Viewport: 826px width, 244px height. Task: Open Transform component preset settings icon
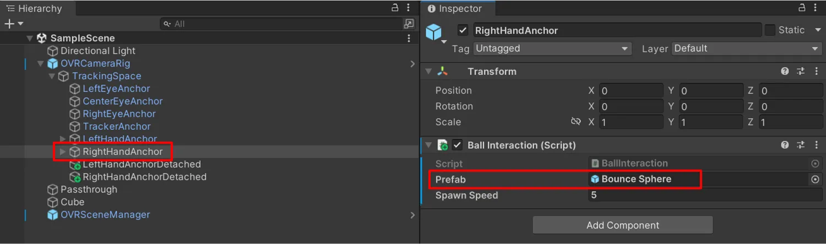click(x=800, y=71)
